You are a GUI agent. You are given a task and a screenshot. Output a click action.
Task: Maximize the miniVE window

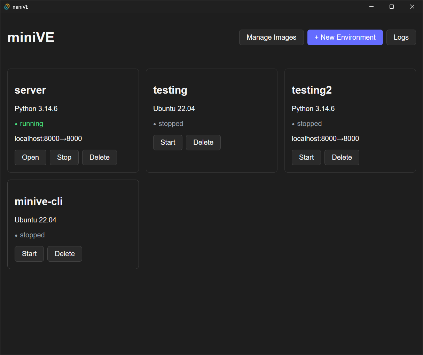pyautogui.click(x=392, y=7)
